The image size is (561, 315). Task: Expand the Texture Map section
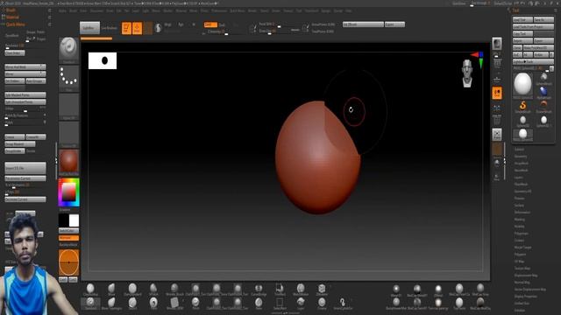522,269
